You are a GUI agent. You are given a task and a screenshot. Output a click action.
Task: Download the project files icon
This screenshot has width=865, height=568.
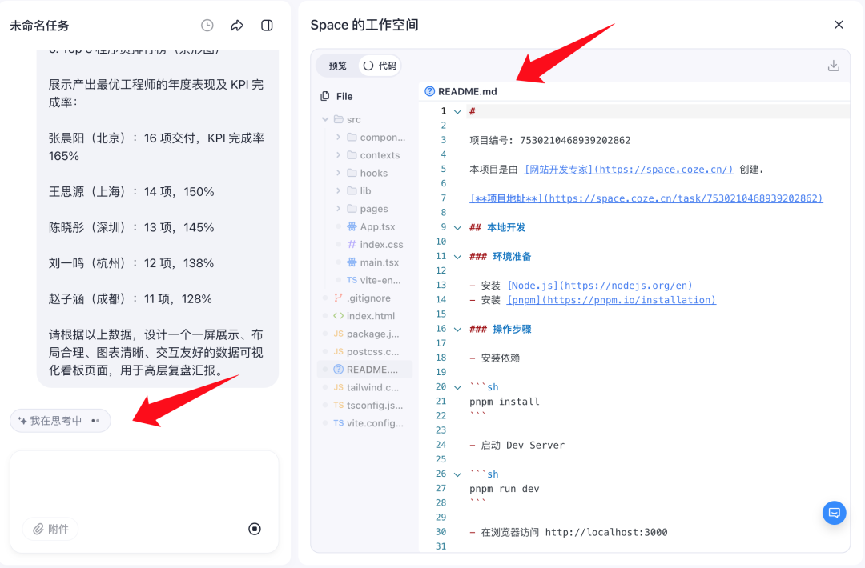pos(834,66)
